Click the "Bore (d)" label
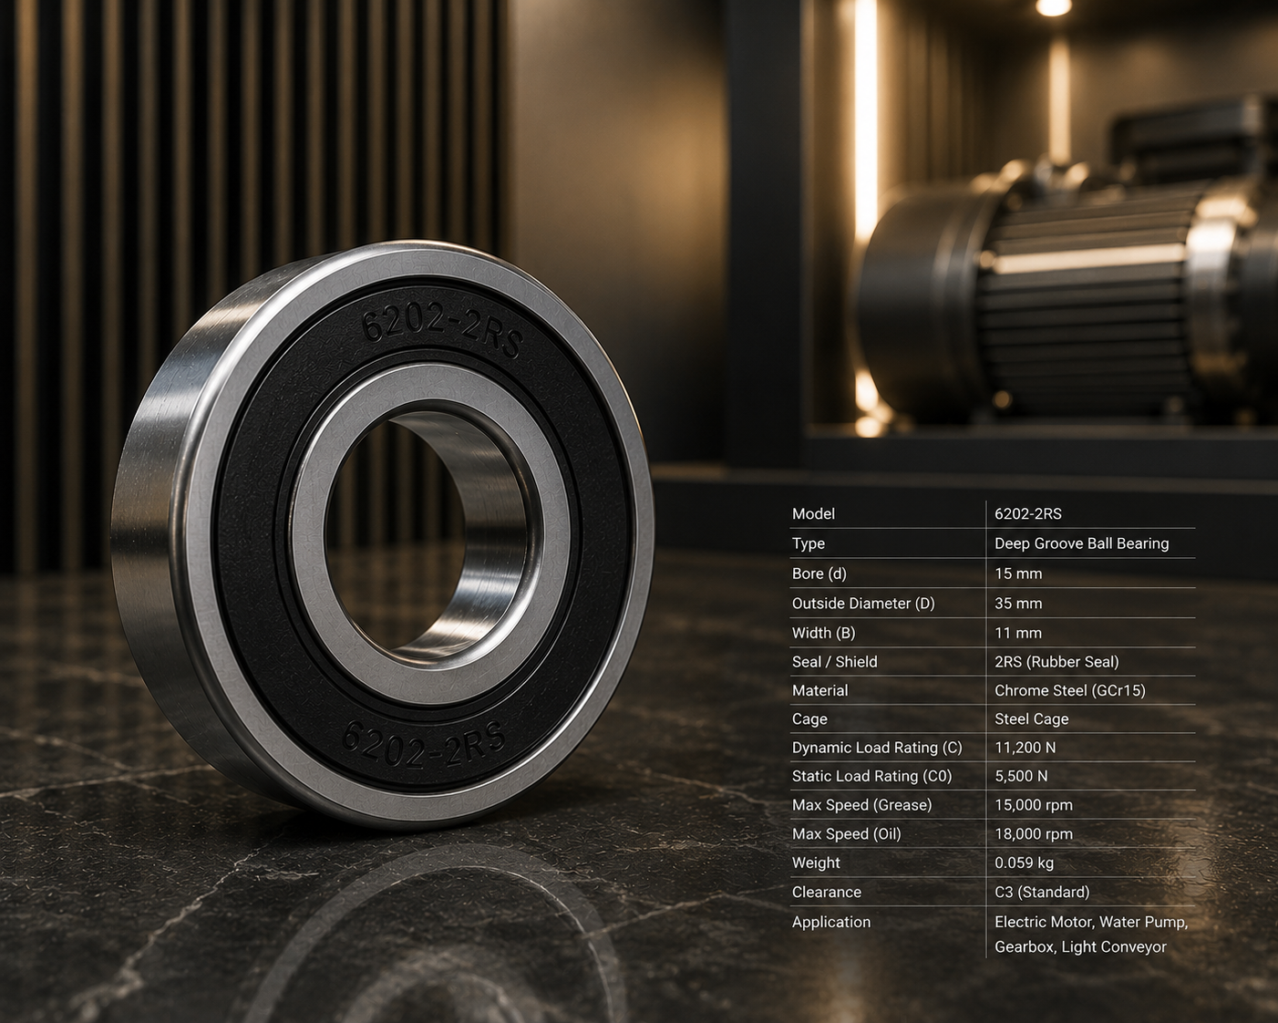The width and height of the screenshot is (1278, 1023). [x=819, y=573]
